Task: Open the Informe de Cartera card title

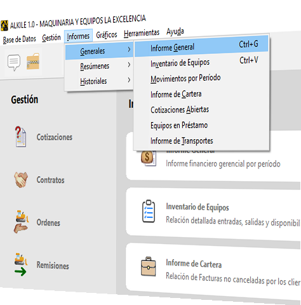Action: click(x=194, y=264)
